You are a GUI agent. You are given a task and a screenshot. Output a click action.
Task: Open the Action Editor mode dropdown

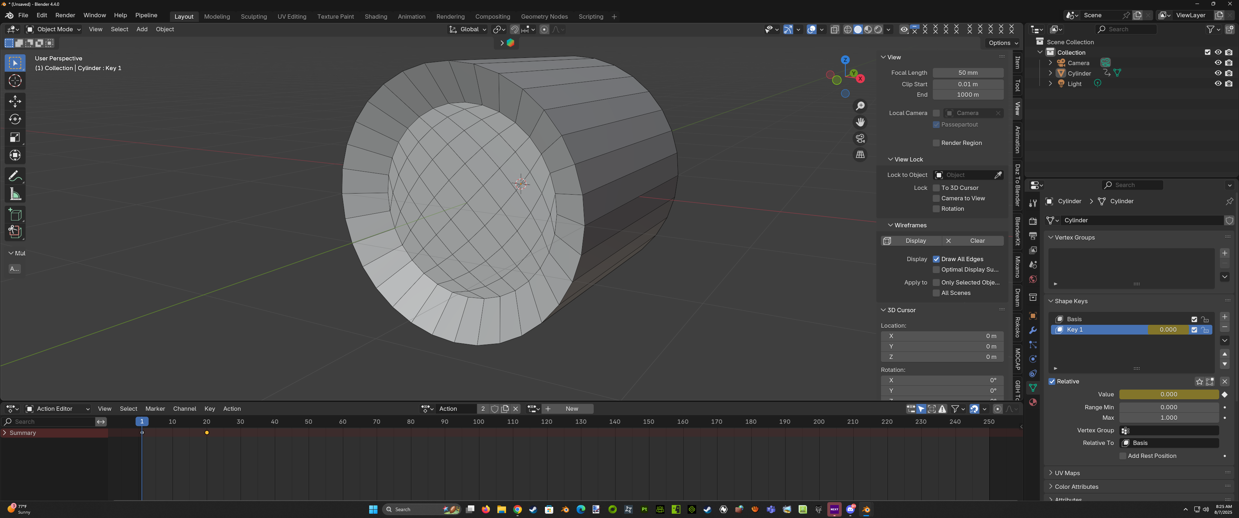tap(58, 408)
